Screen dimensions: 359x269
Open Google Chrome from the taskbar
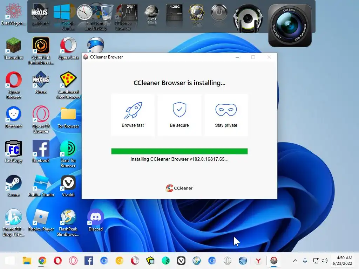coord(42,261)
